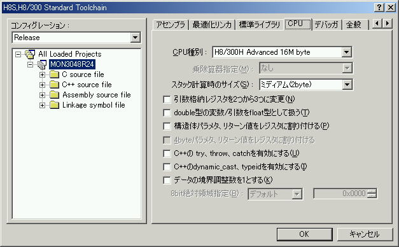Select All Loaded Projects tree label
Image resolution: width=399 pixels, height=247 pixels.
point(70,54)
